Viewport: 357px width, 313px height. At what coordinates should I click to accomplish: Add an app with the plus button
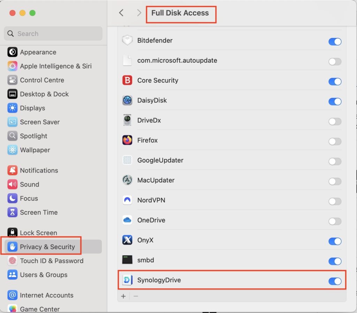pos(123,296)
